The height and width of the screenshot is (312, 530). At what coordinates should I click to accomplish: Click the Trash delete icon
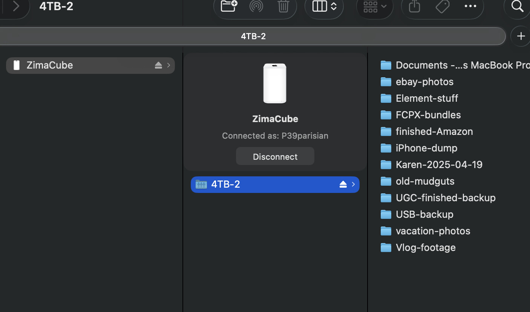(x=283, y=6)
